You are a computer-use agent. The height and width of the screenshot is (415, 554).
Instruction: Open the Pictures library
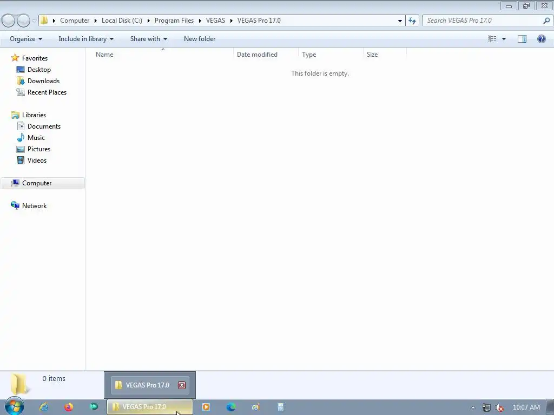[x=39, y=149]
